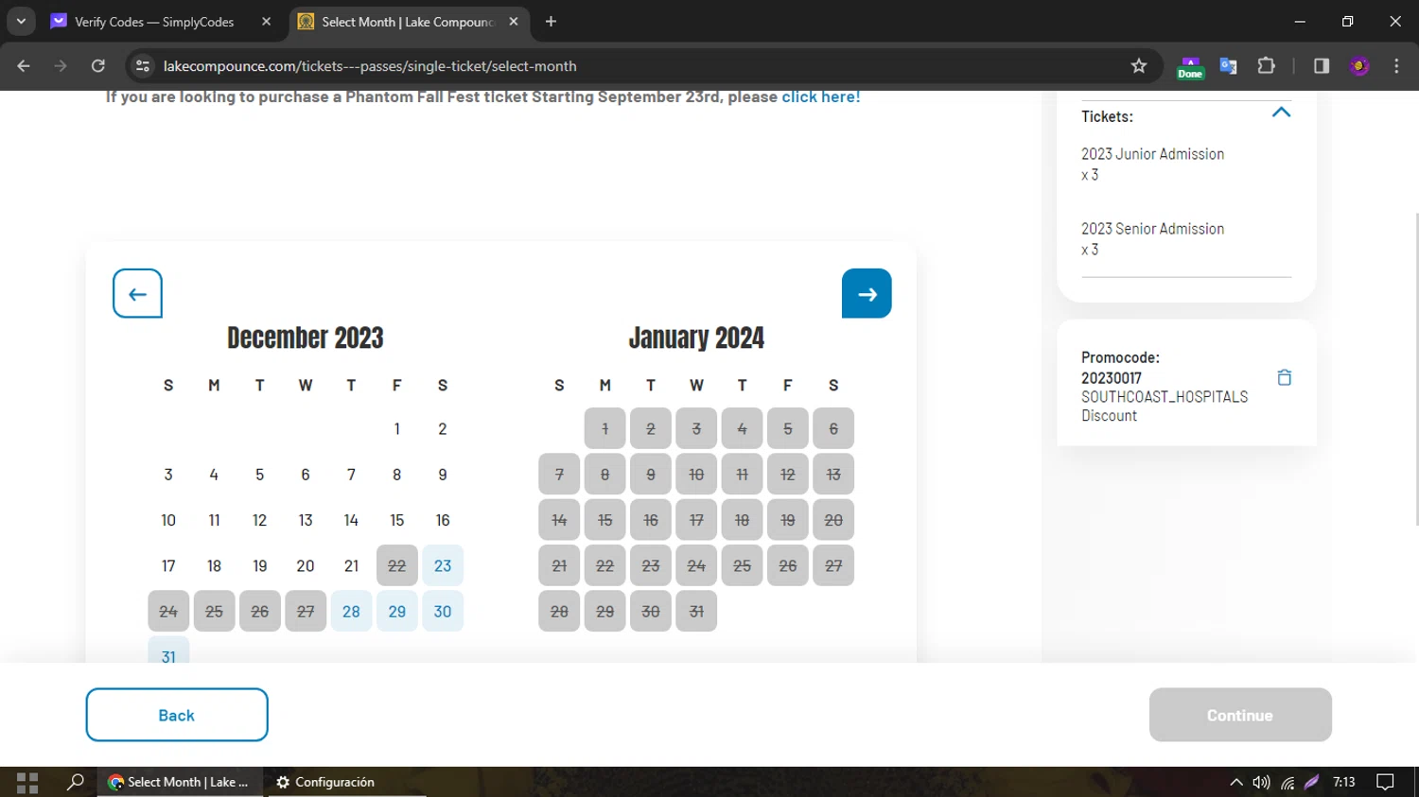Select December 30 on the calendar
1419x797 pixels.
443,611
